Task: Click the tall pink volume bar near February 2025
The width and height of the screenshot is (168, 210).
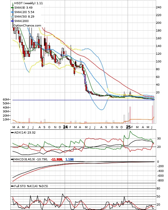Action: coord(130,115)
